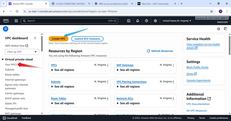
Task: View site information icon in address bar
Action: (x=25, y=11)
